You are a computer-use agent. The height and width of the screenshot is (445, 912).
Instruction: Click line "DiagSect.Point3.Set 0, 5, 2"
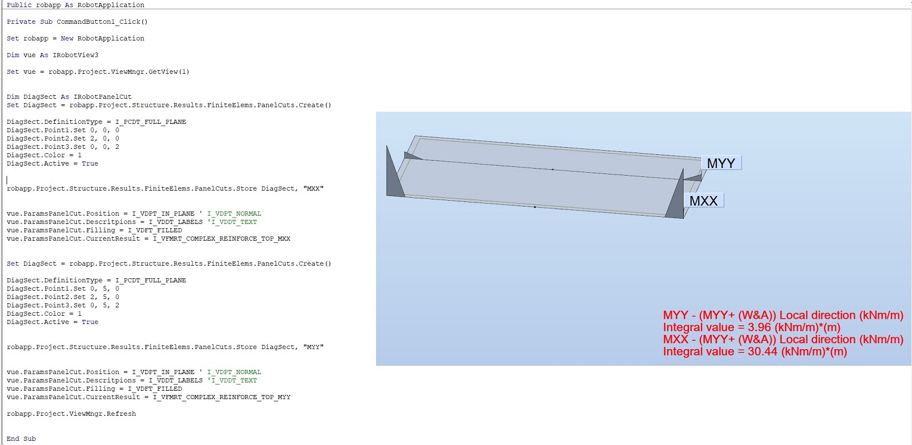(x=63, y=305)
